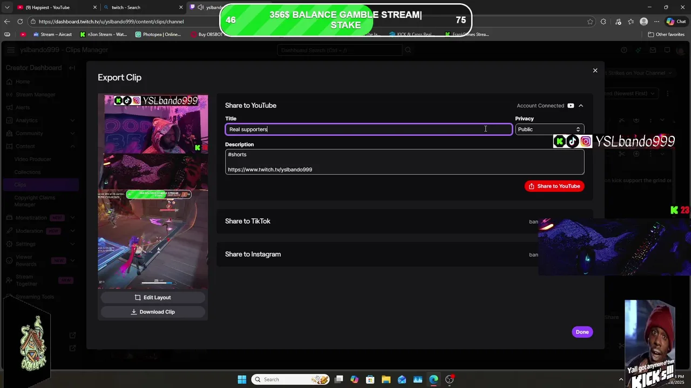Close the Happiest - YouTube tab

[94, 8]
